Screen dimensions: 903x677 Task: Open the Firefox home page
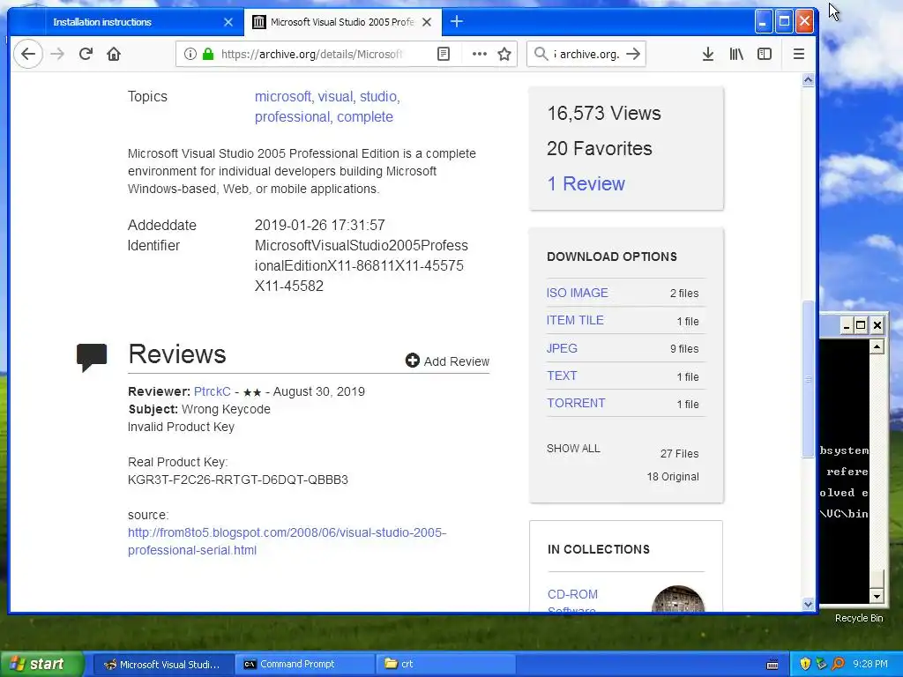click(114, 54)
